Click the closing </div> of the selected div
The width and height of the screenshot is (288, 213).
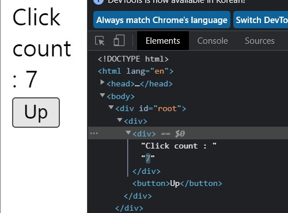tap(146, 171)
